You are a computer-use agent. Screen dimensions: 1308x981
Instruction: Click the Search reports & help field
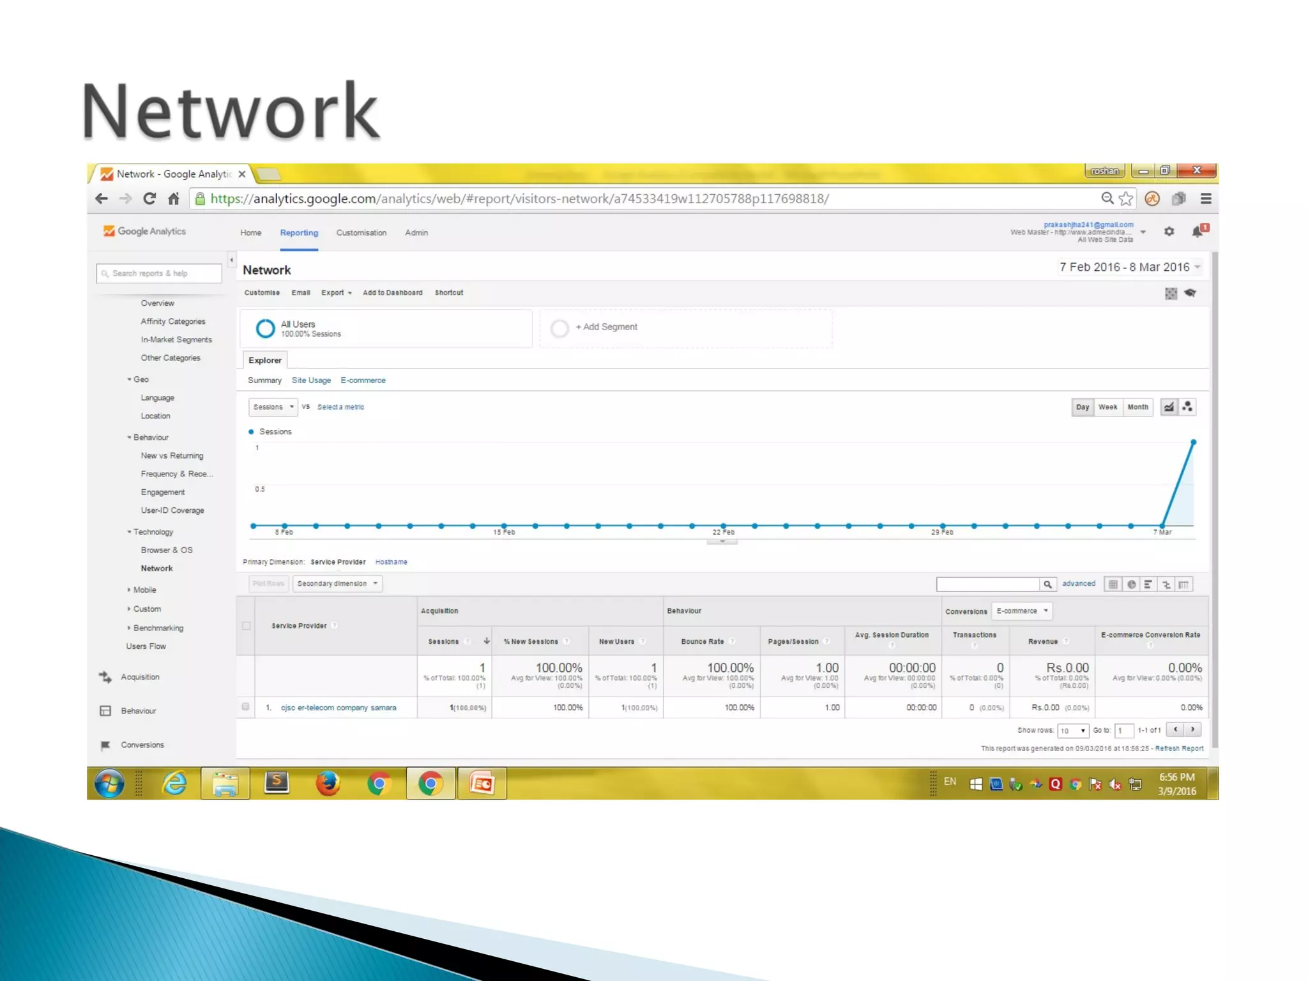point(160,273)
